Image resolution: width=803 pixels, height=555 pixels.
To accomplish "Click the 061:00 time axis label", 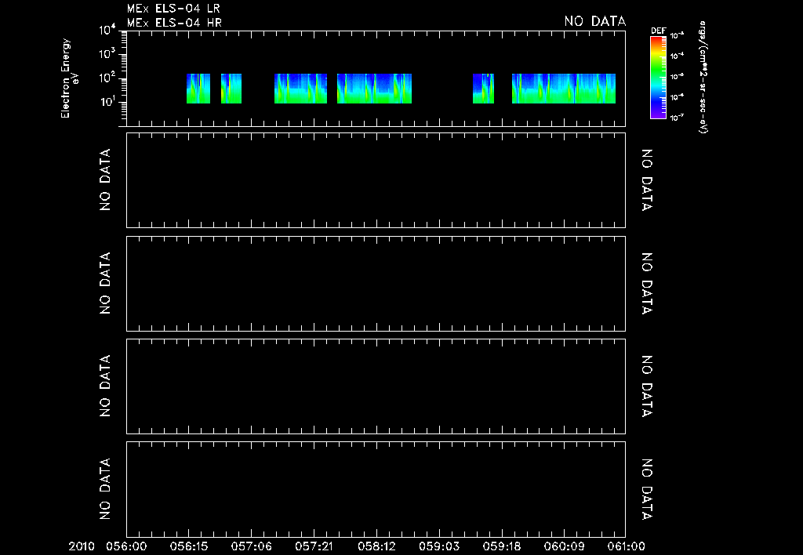I will click(626, 546).
